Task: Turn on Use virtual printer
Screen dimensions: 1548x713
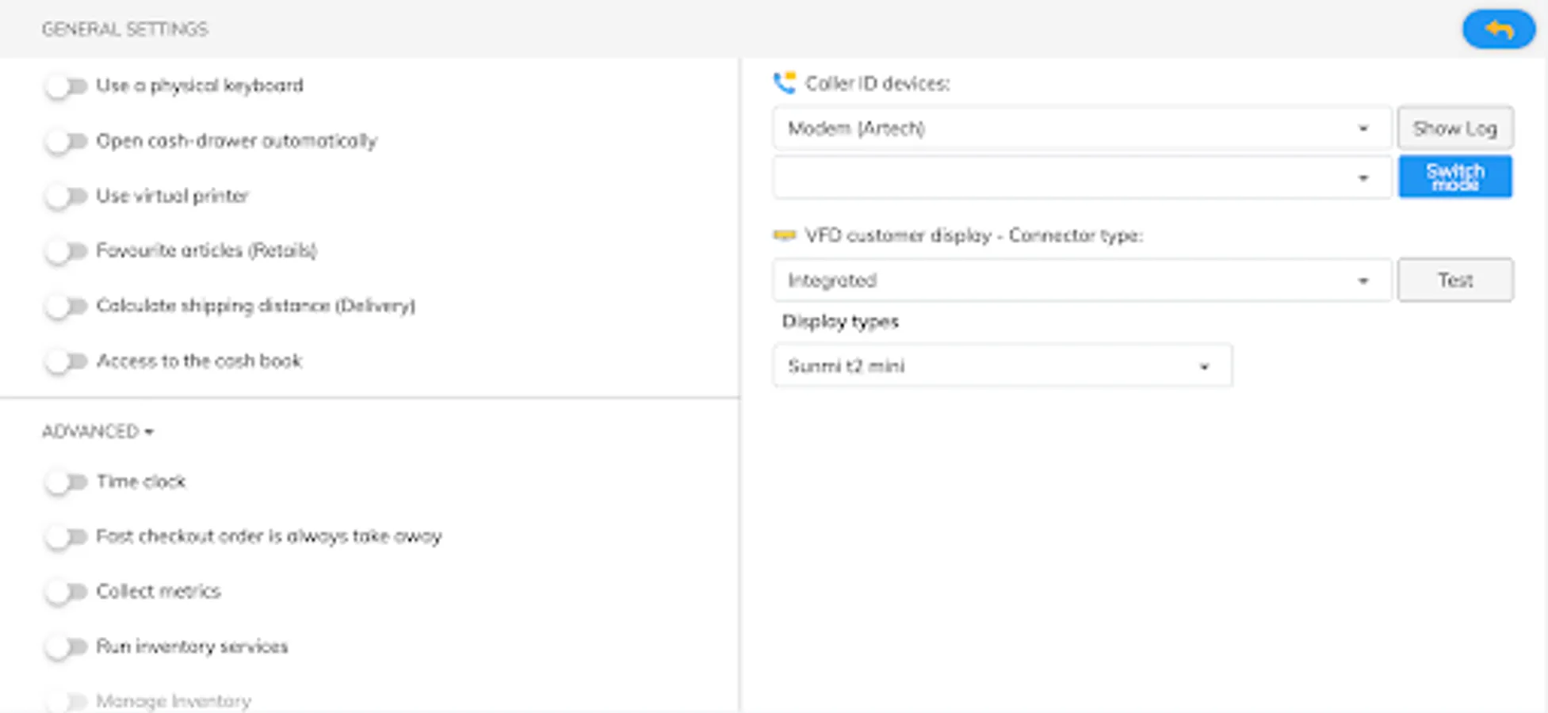Action: [66, 196]
